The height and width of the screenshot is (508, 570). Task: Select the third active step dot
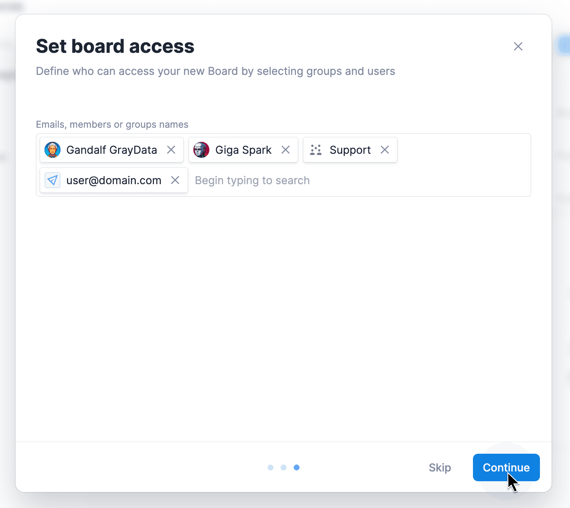[297, 467]
